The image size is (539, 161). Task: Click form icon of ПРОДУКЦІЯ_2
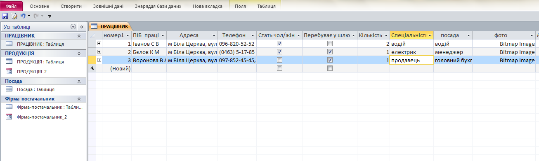tap(9, 71)
